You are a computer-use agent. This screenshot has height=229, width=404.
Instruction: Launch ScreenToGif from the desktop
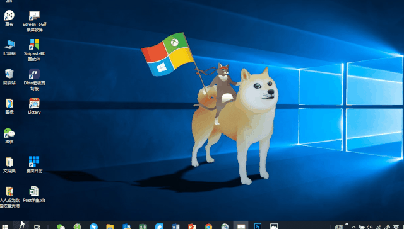point(34,21)
